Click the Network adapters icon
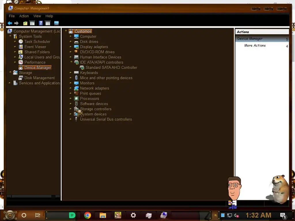This screenshot has width=295, height=221. [x=76, y=88]
